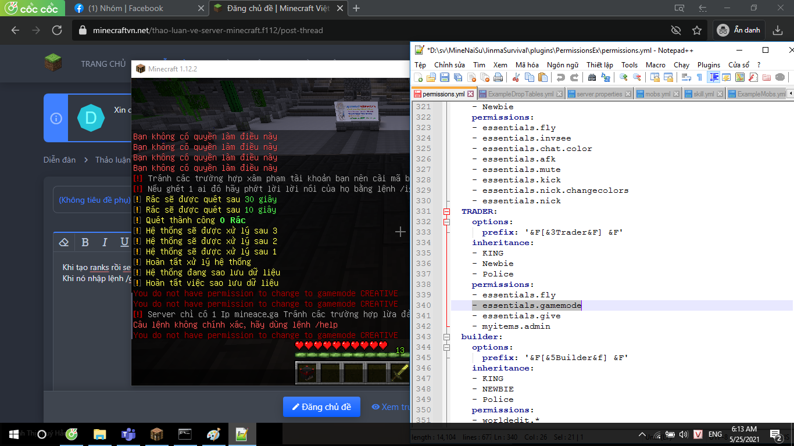Toggle the indent guide toolbar button

tap(714, 77)
